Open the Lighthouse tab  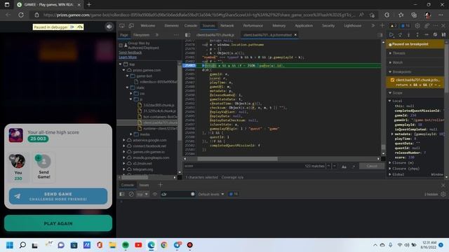[352, 26]
